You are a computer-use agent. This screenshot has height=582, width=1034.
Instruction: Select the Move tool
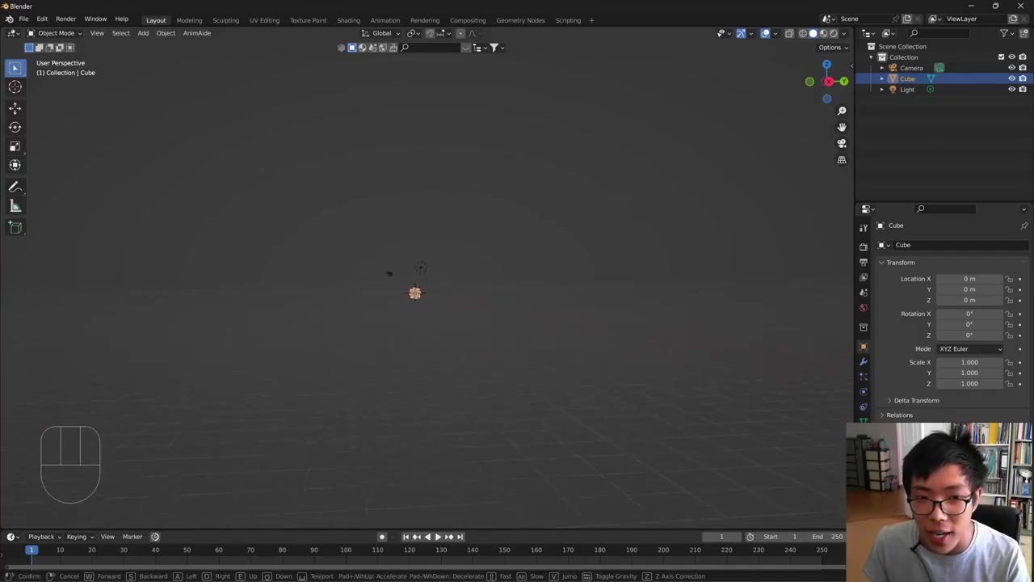tap(15, 108)
